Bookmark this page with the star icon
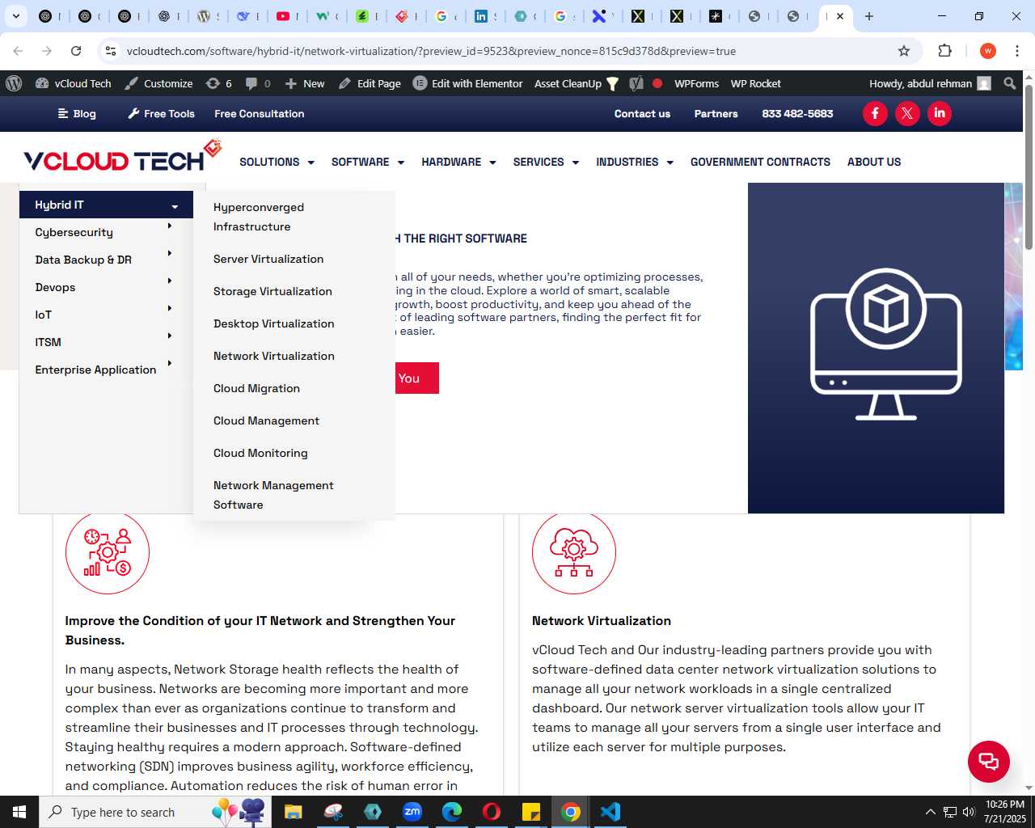This screenshot has width=1035, height=828. 904,51
